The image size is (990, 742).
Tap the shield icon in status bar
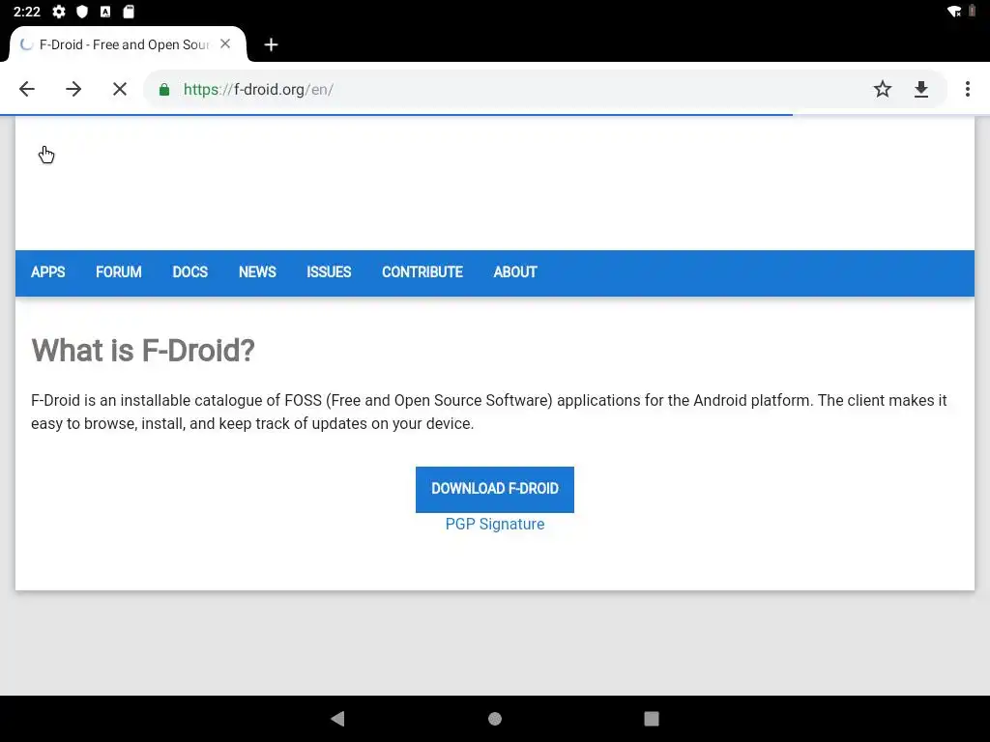pos(82,12)
